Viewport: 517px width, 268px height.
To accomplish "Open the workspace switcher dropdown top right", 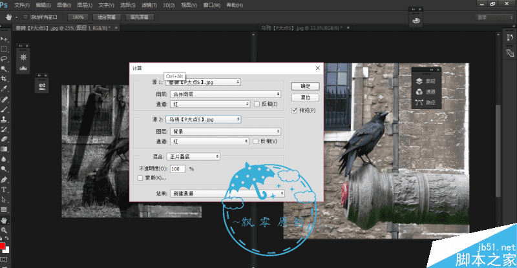I will [495, 17].
